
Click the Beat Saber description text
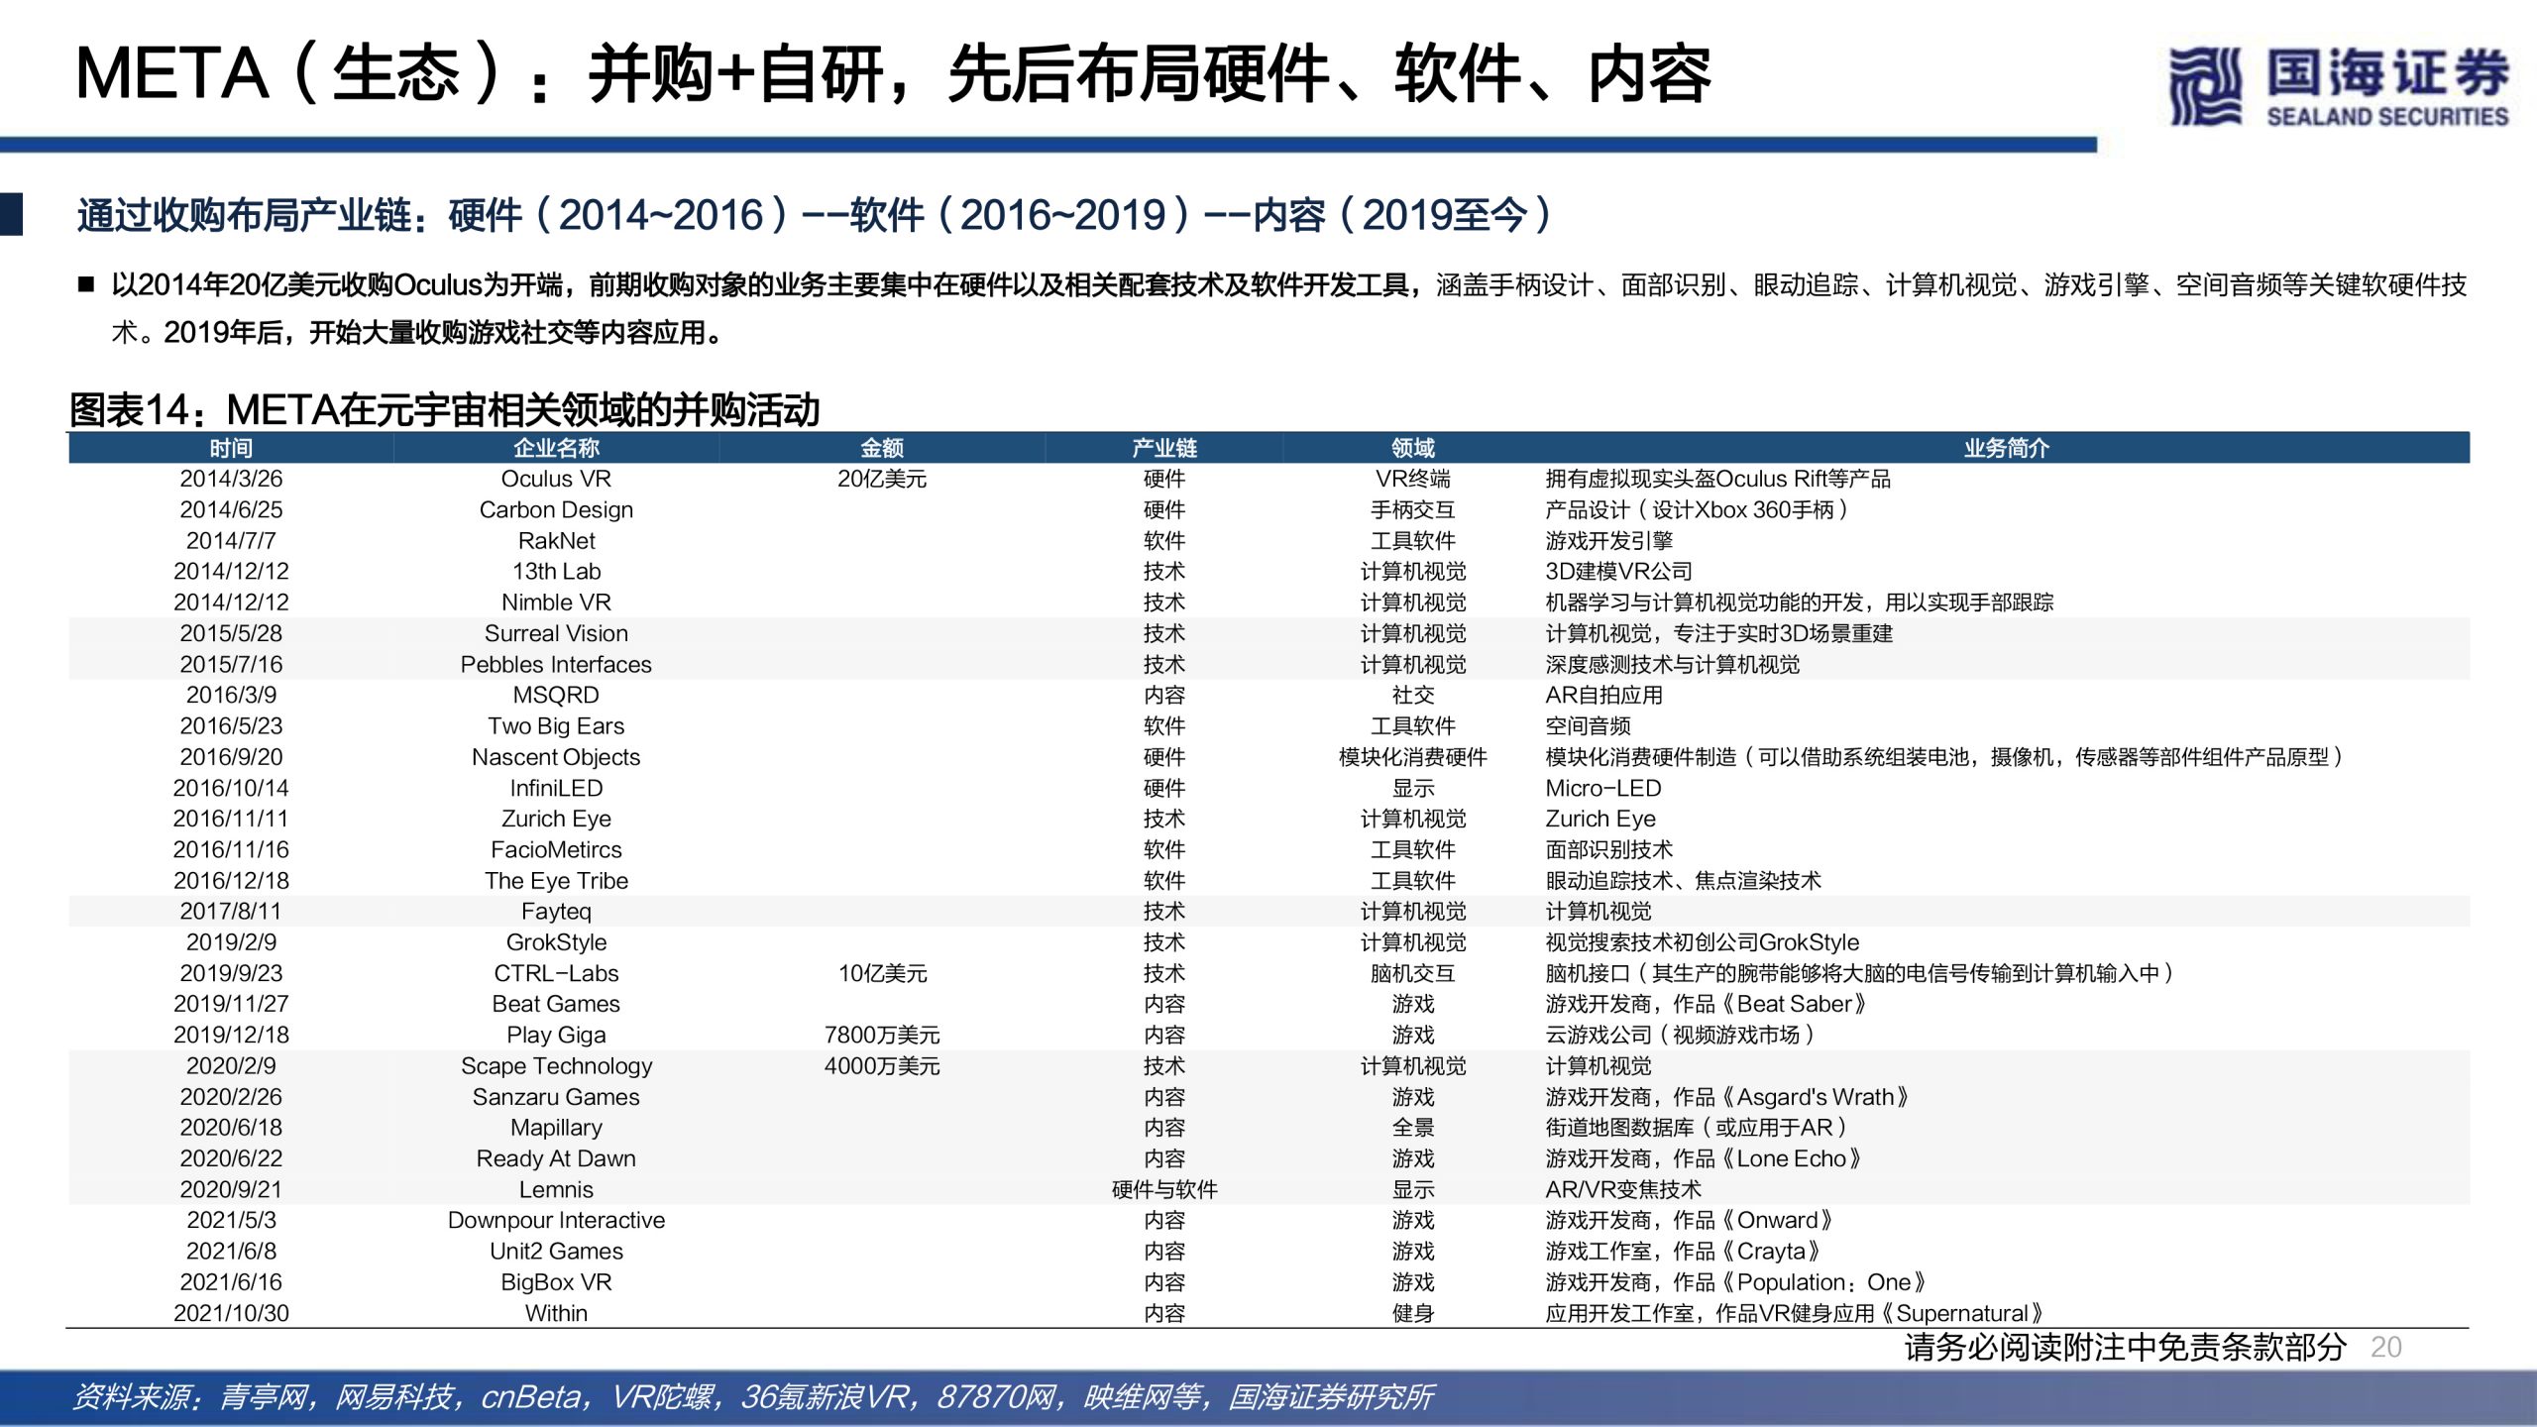tap(1707, 1004)
